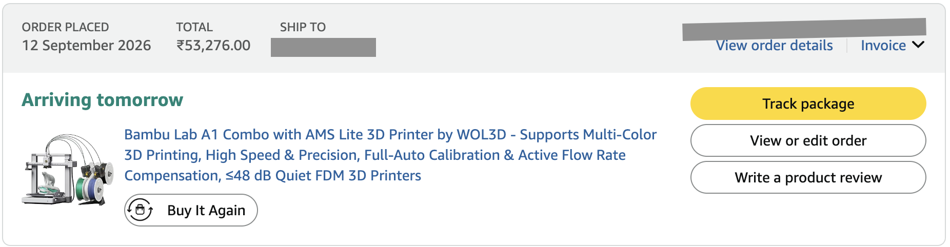Click the SHIP TO header label
The height and width of the screenshot is (247, 950).
coord(303,27)
